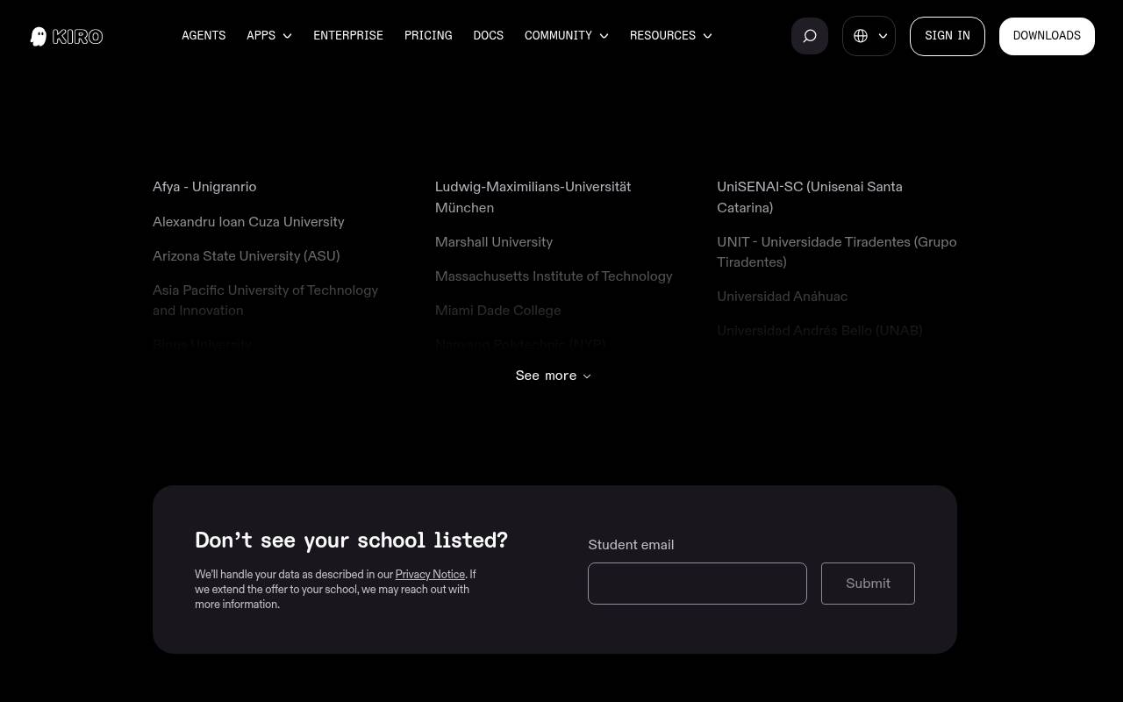Select Asia Pacific University of Technology and Innovation
Image resolution: width=1123 pixels, height=702 pixels.
click(x=266, y=300)
